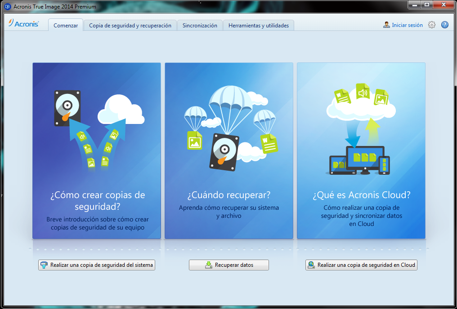Minimize the Acronis True Image window

(x=414, y=4)
